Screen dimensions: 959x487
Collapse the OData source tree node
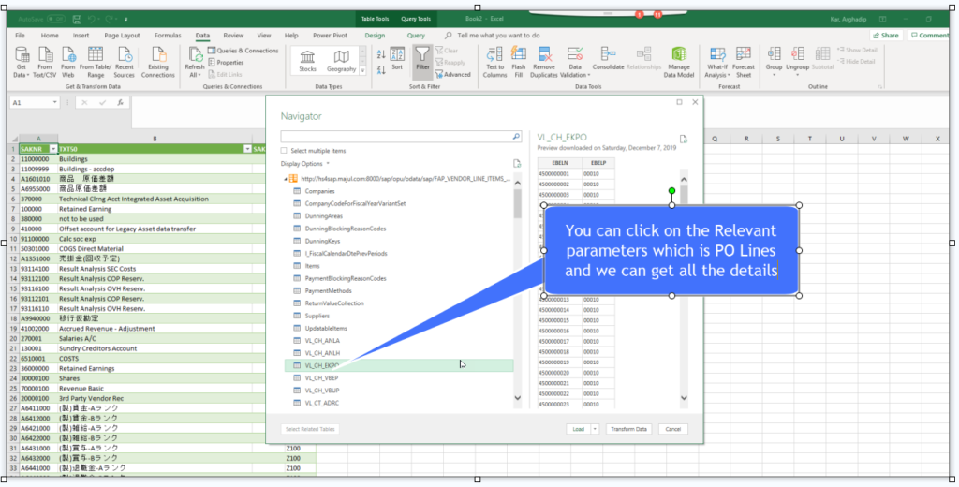click(285, 178)
